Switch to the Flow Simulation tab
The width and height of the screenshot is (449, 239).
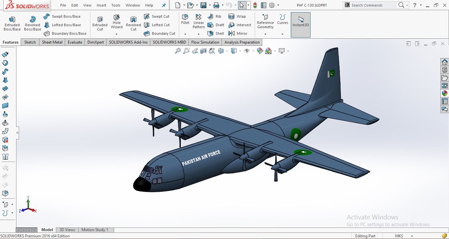[205, 42]
